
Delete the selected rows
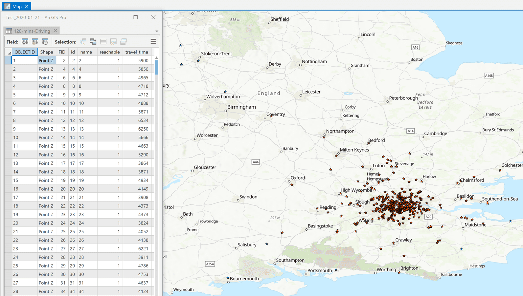click(113, 42)
